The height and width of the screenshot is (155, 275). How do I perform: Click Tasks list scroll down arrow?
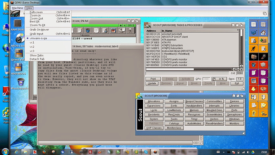[242, 70]
